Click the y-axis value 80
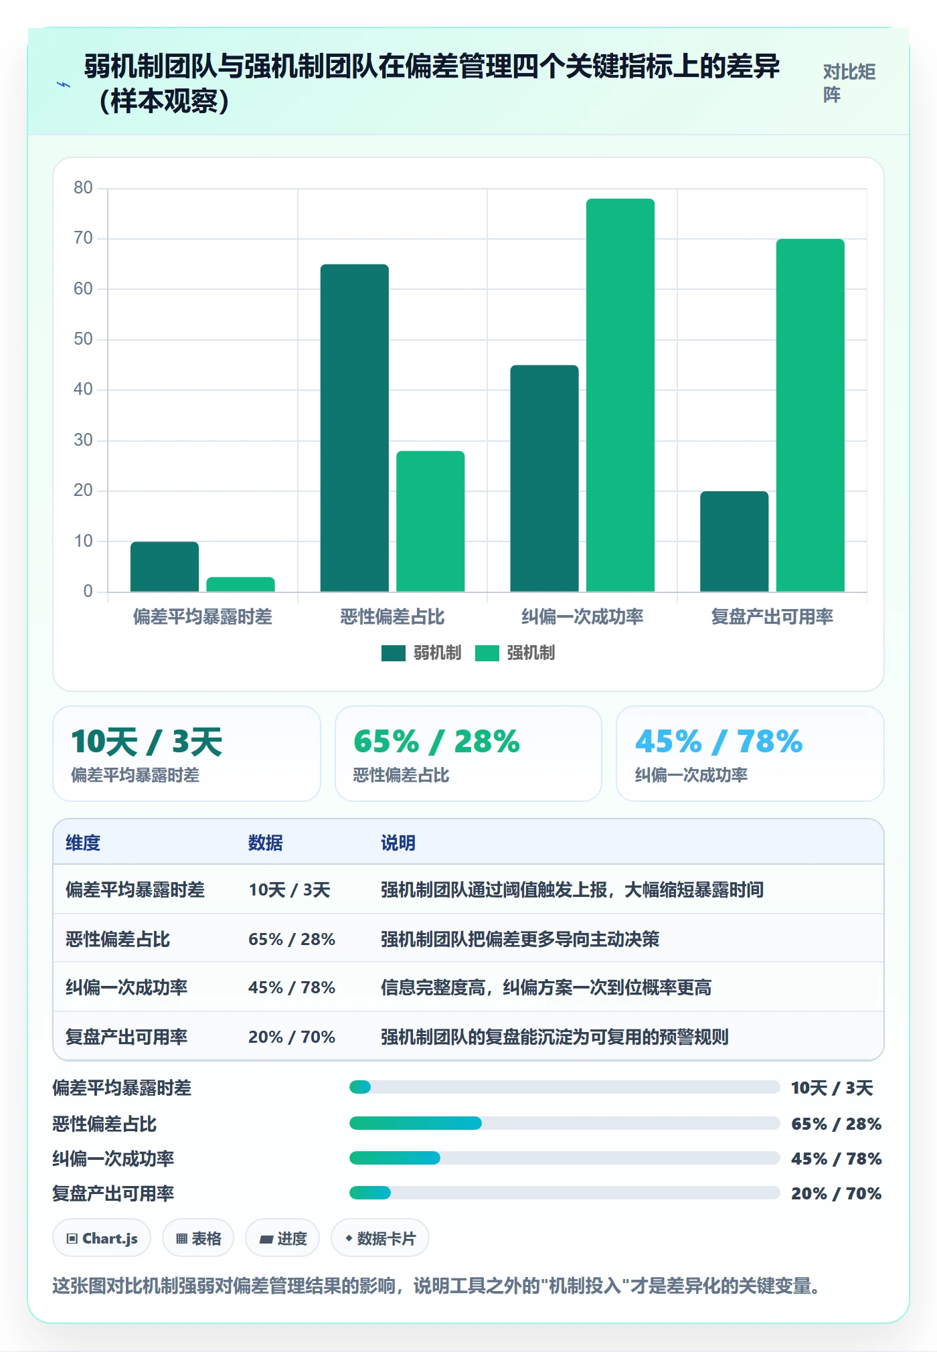Screen dimensions: 937x1352 pos(83,187)
